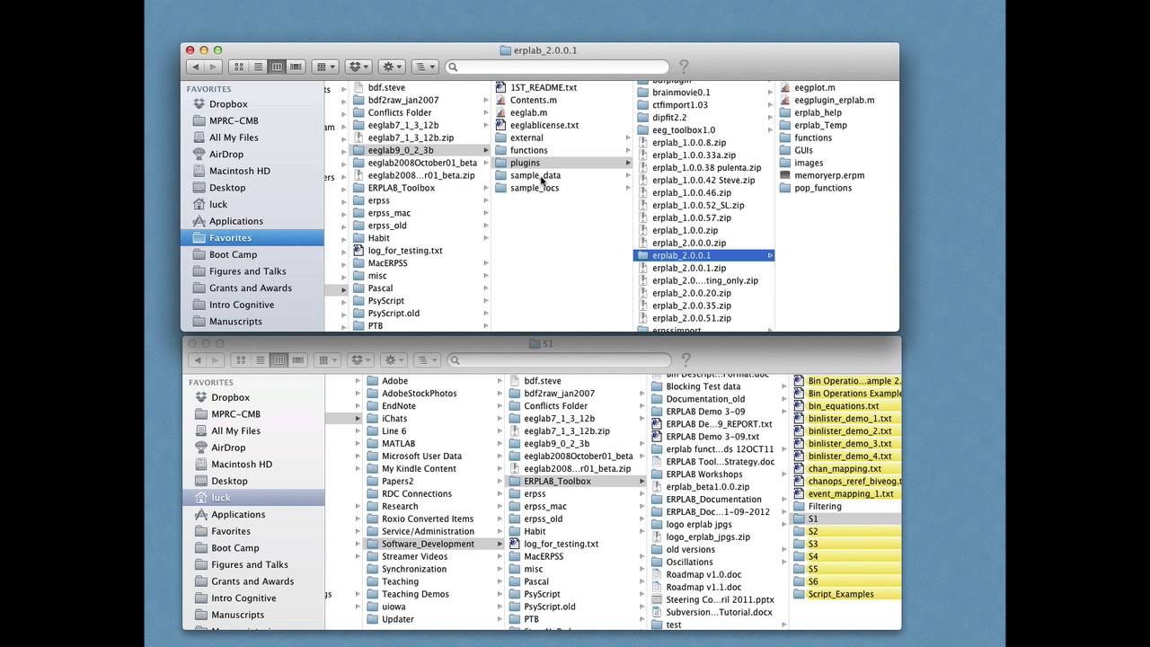
Task: Switch S1 window to icon view
Action: (241, 359)
